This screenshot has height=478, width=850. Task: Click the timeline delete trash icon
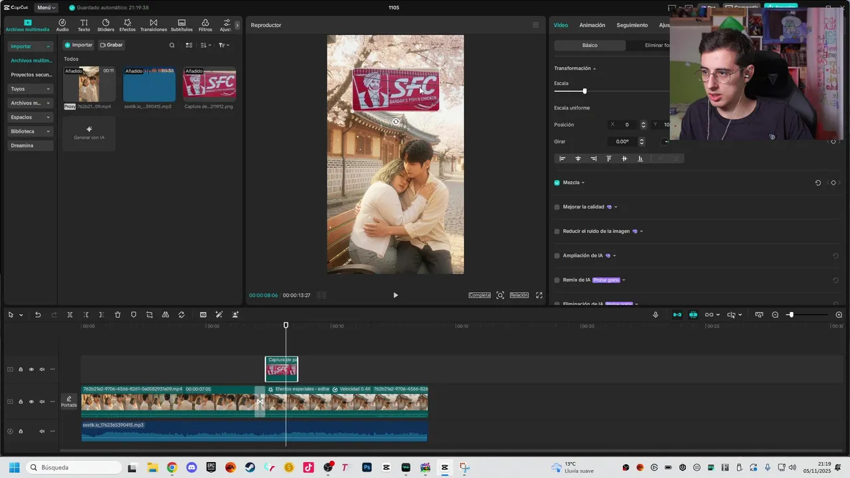point(118,315)
